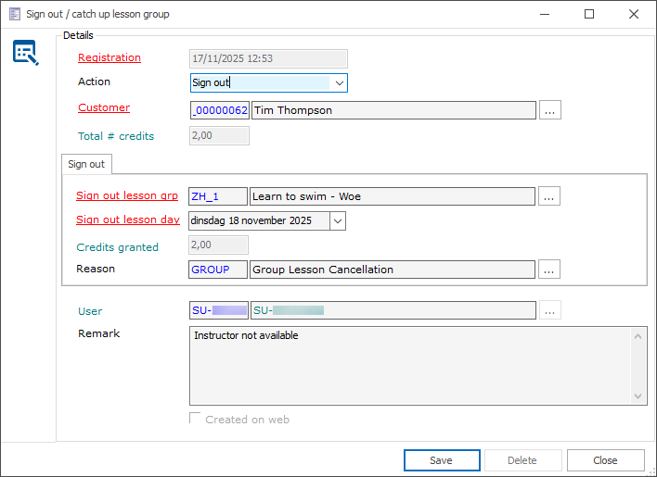Screen dimensions: 657x477
Task: Follow the Sign out lesson grp link
Action: 127,195
